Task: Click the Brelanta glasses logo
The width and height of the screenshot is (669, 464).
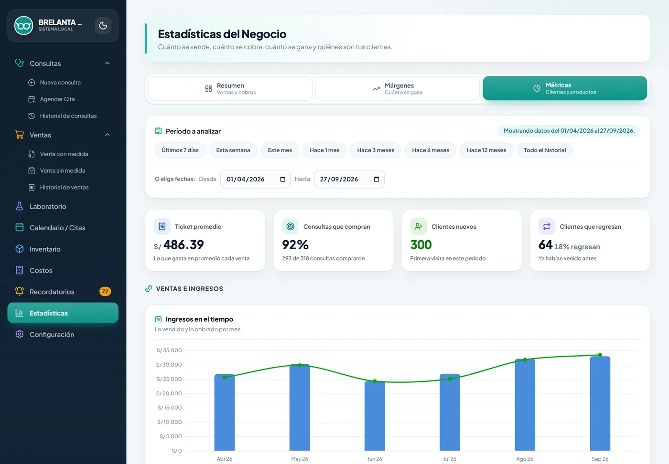Action: click(23, 26)
